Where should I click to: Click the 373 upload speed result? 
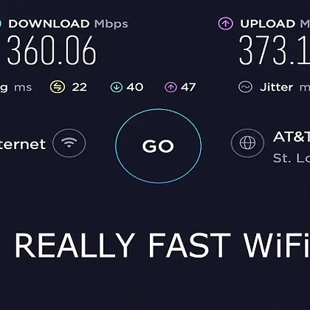click(x=275, y=50)
